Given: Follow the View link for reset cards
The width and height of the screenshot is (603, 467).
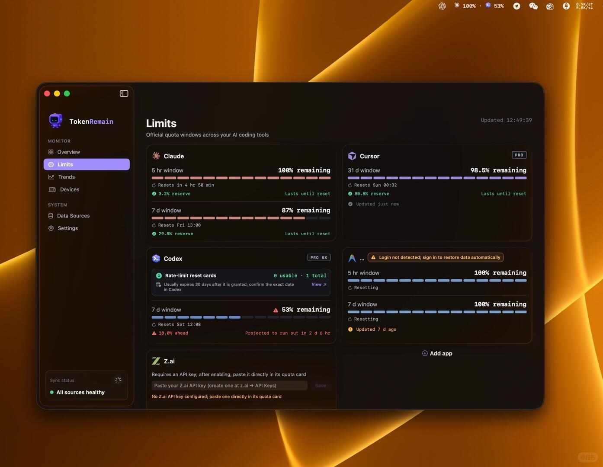Looking at the screenshot, I should click(319, 285).
